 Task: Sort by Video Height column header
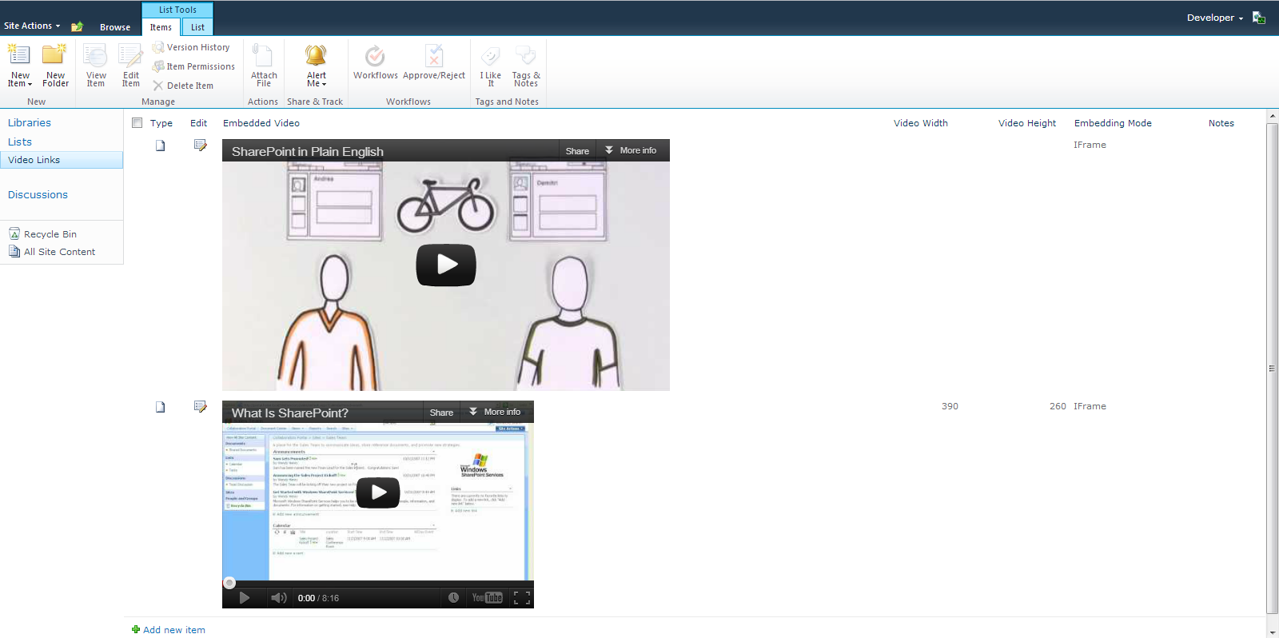pos(1027,123)
